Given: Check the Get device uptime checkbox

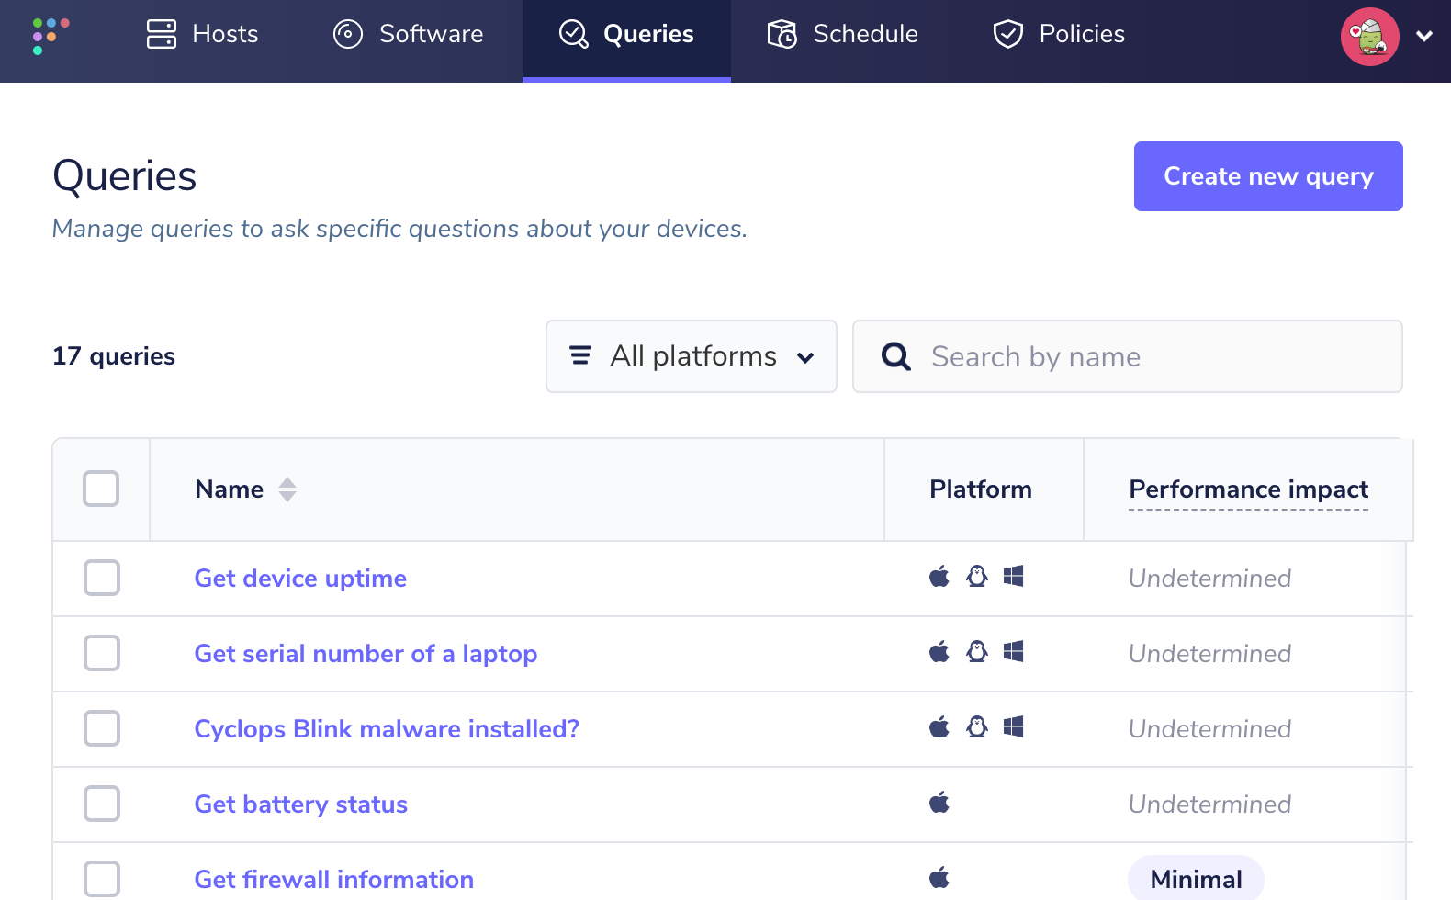Looking at the screenshot, I should [x=102, y=578].
